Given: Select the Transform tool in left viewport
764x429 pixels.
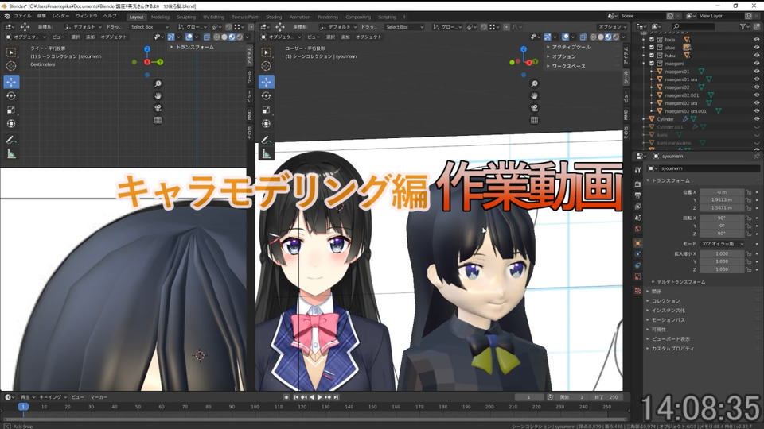Looking at the screenshot, I should click(10, 124).
